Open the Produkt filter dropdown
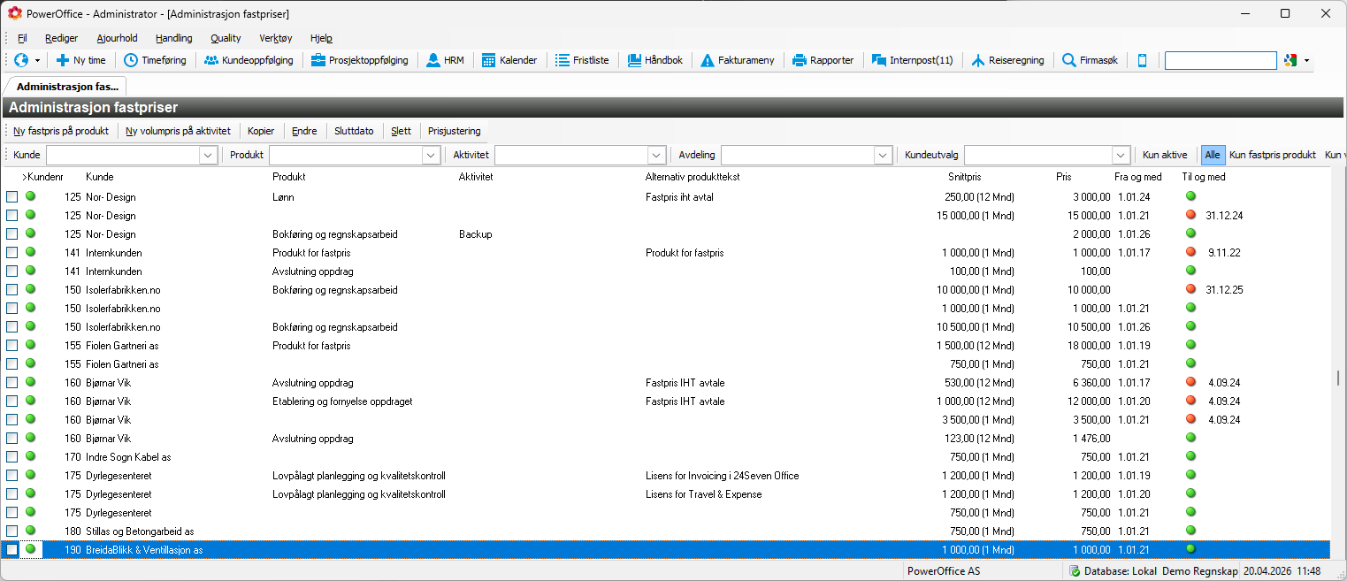 pos(431,156)
